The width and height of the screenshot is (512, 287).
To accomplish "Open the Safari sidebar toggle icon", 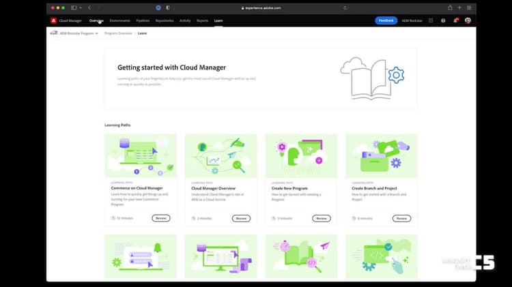I will point(74,7).
